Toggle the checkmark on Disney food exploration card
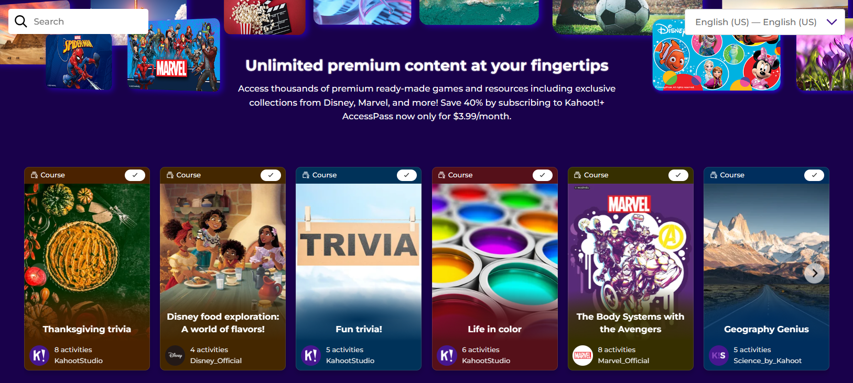Image resolution: width=853 pixels, height=383 pixels. [x=271, y=175]
